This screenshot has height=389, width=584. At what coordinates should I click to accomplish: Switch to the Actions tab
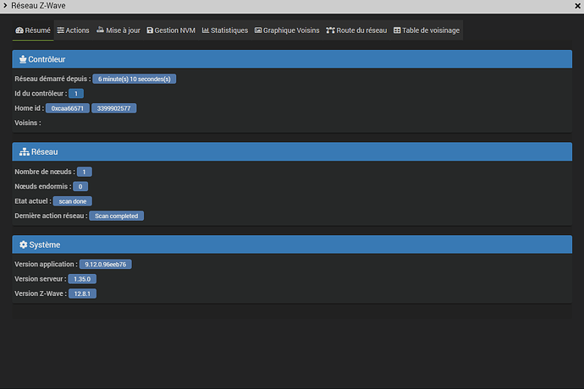pos(73,30)
